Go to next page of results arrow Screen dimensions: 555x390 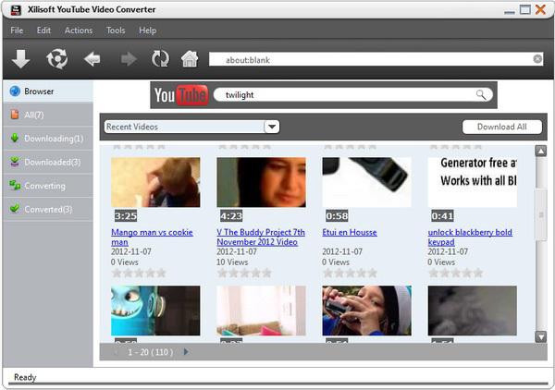[x=185, y=352]
